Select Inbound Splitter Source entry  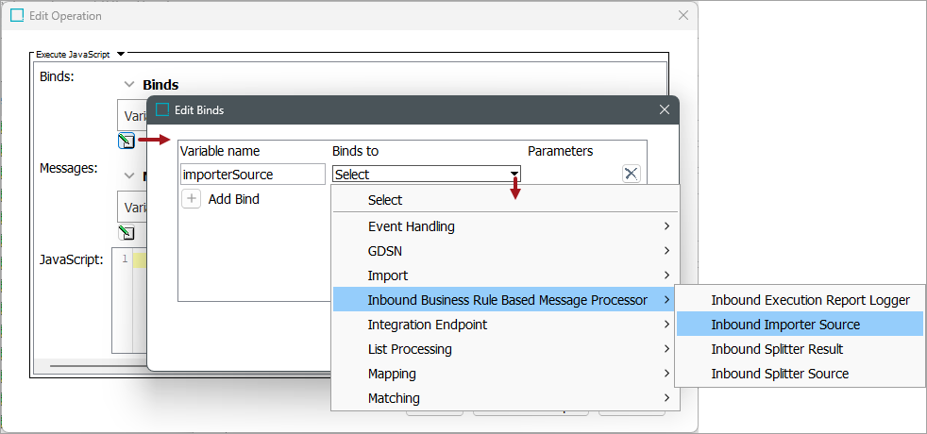(x=780, y=374)
